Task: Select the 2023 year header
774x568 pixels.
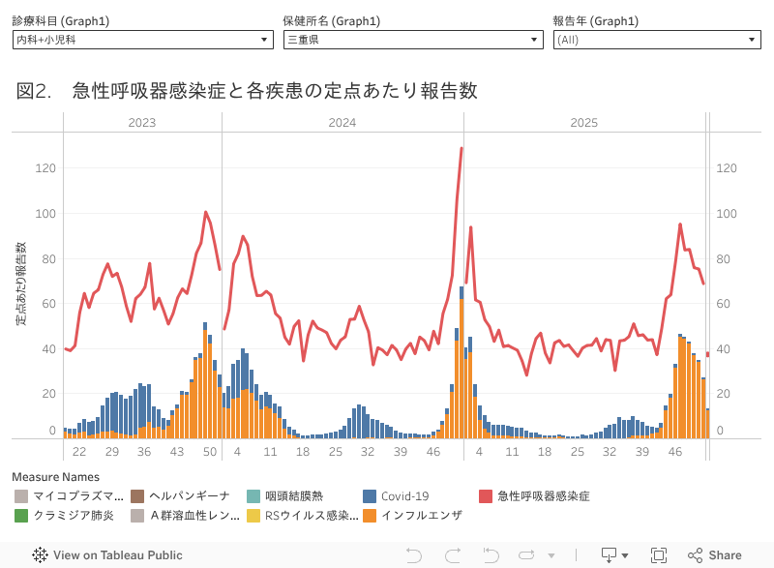Action: point(142,123)
